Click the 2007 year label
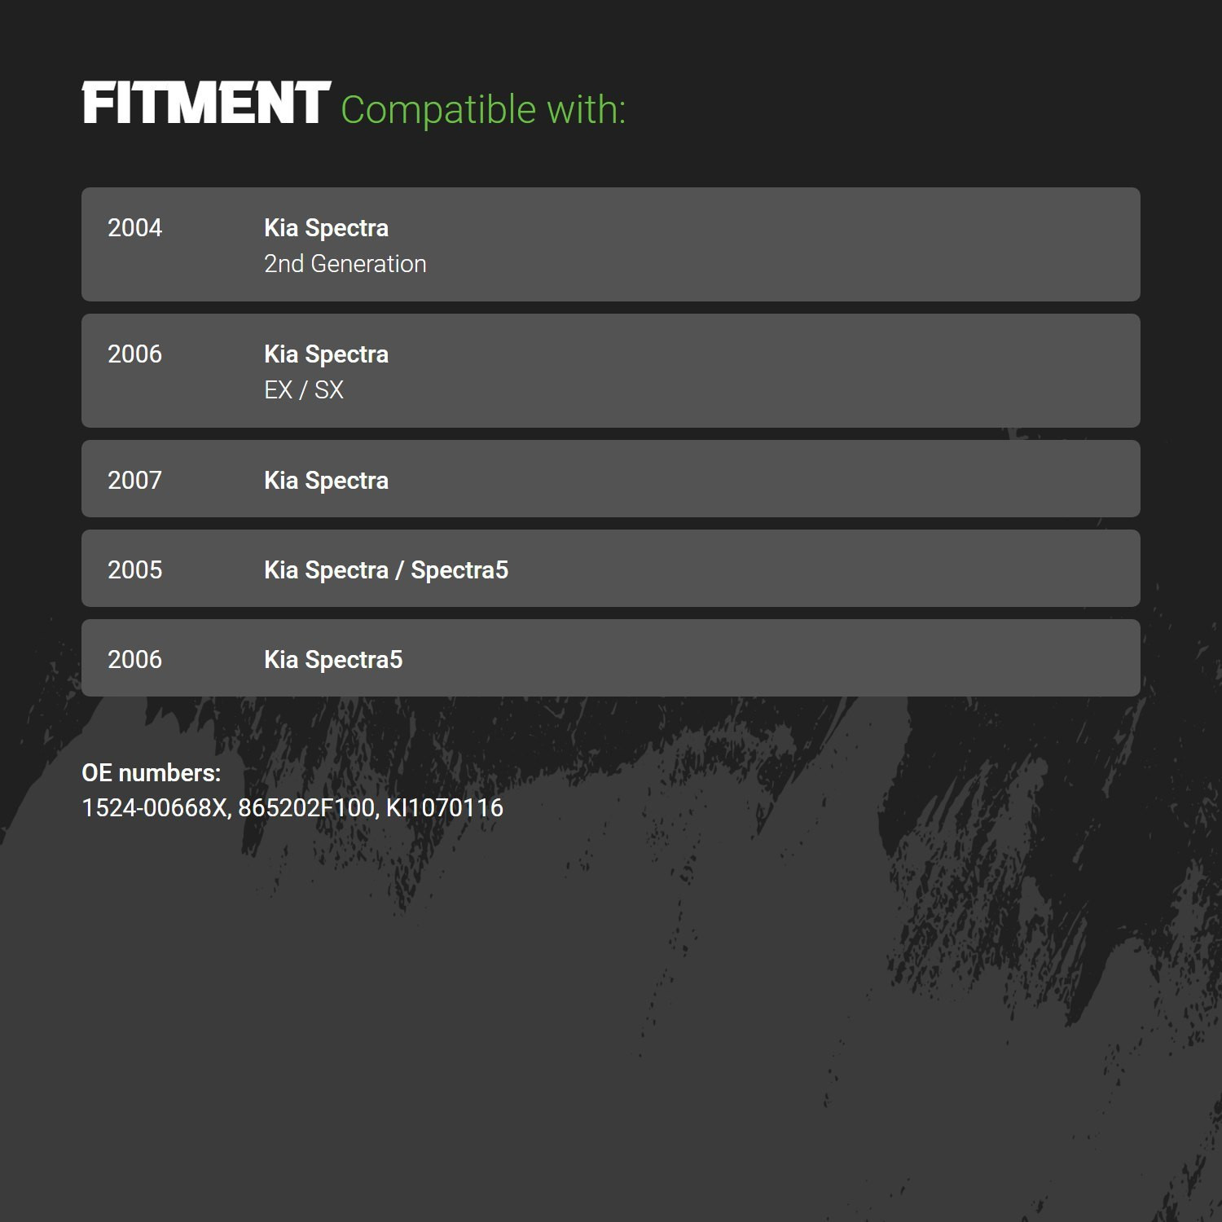The image size is (1222, 1222). pos(134,481)
